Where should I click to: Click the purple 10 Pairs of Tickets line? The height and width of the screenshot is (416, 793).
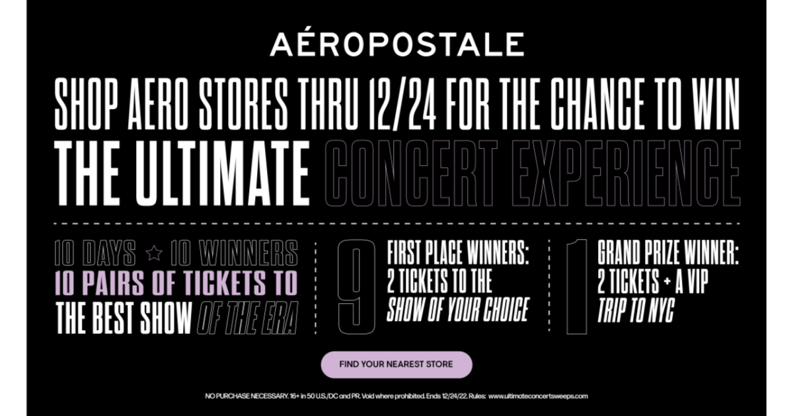tap(176, 283)
